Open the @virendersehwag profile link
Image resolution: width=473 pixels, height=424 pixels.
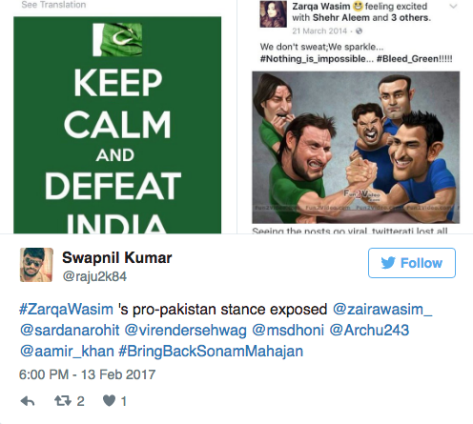(186, 331)
